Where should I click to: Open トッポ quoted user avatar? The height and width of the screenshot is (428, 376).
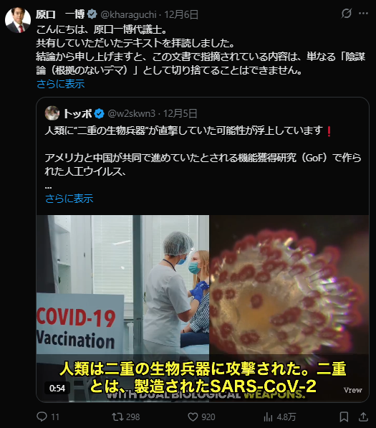(x=52, y=113)
